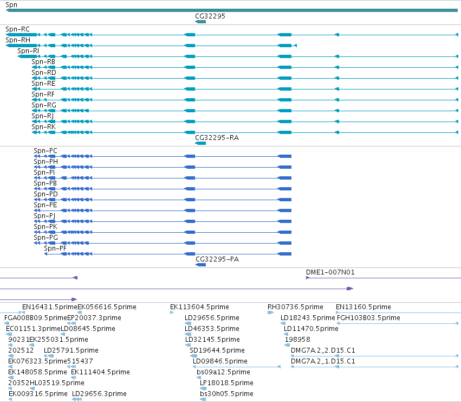Select protein Spn-PH label
This screenshot has height=402, width=461.
point(46,162)
